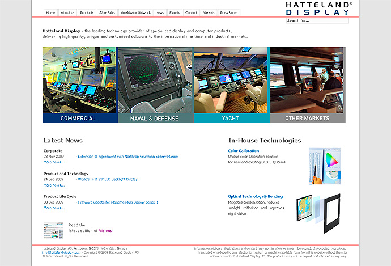Open the Naval & Defense image tile

pos(155,84)
